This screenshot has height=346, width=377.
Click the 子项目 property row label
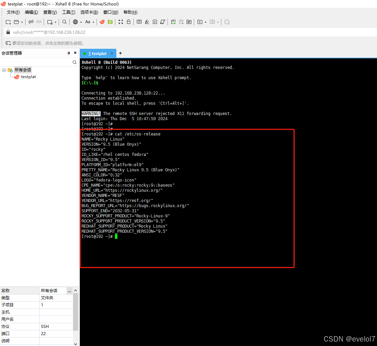point(8,305)
